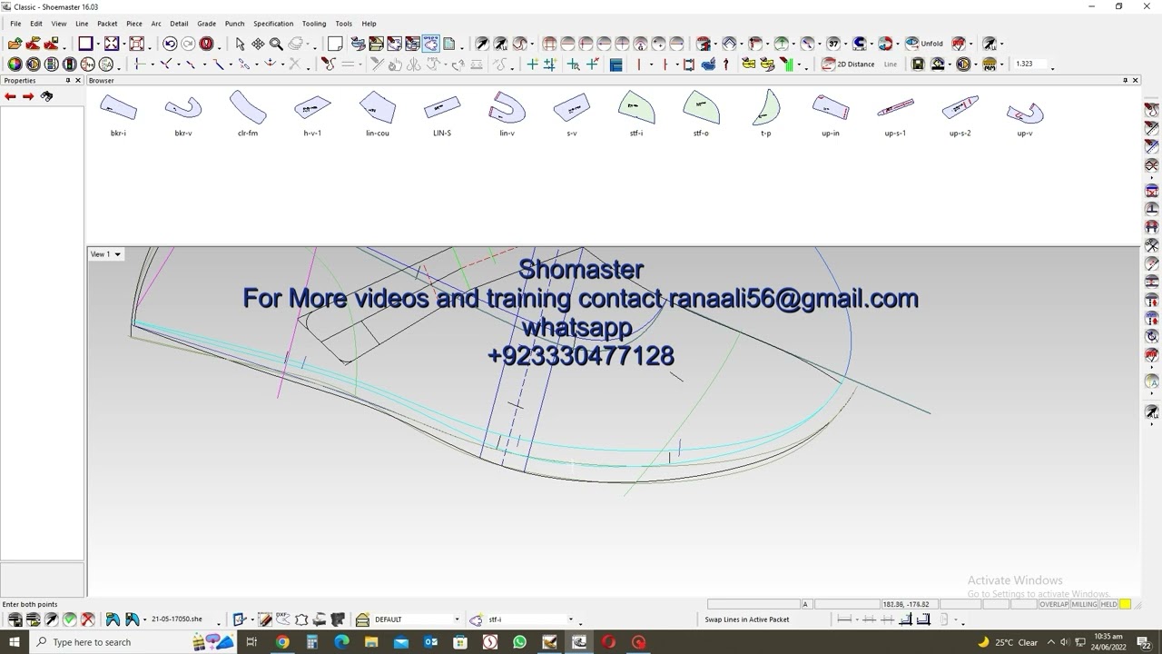The height and width of the screenshot is (654, 1162).
Task: Expand the white square icon's dropdown arrow
Action: [x=98, y=45]
